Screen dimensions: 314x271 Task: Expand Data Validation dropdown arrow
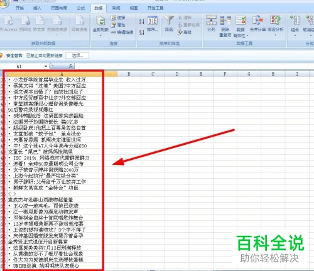247,36
